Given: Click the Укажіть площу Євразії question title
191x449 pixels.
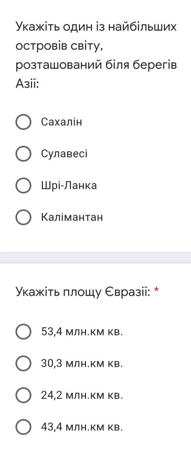Looking at the screenshot, I should tap(83, 292).
